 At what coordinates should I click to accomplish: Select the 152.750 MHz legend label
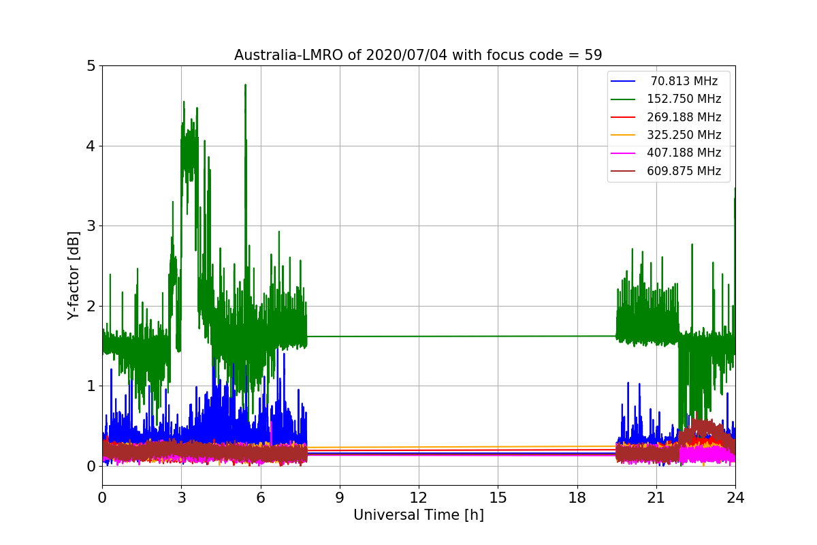(x=684, y=99)
